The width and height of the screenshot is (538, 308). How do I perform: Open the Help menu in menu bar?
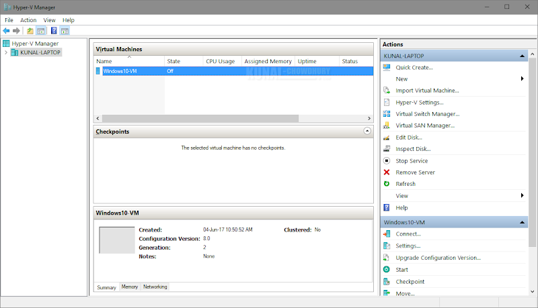(69, 20)
